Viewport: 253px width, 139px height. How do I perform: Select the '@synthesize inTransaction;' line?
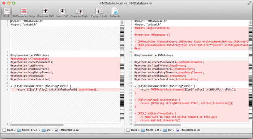click(65, 59)
